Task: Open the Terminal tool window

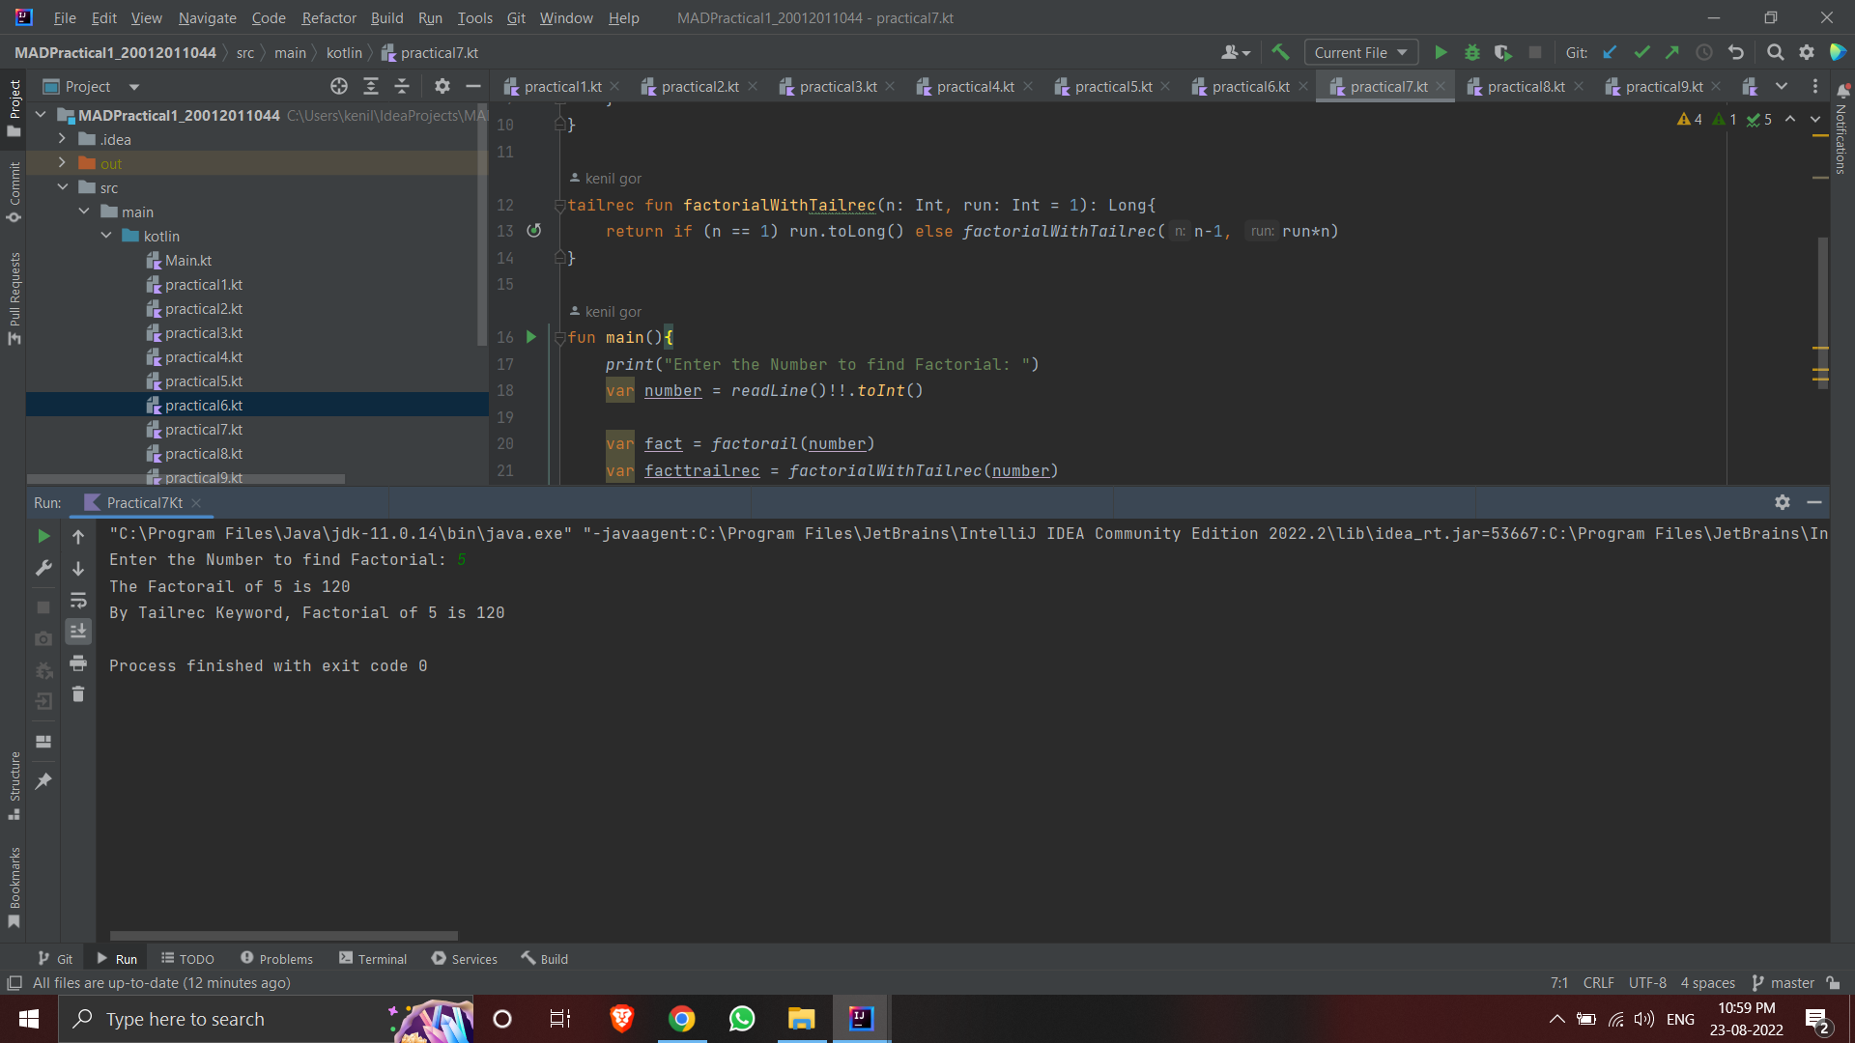Action: [x=381, y=958]
